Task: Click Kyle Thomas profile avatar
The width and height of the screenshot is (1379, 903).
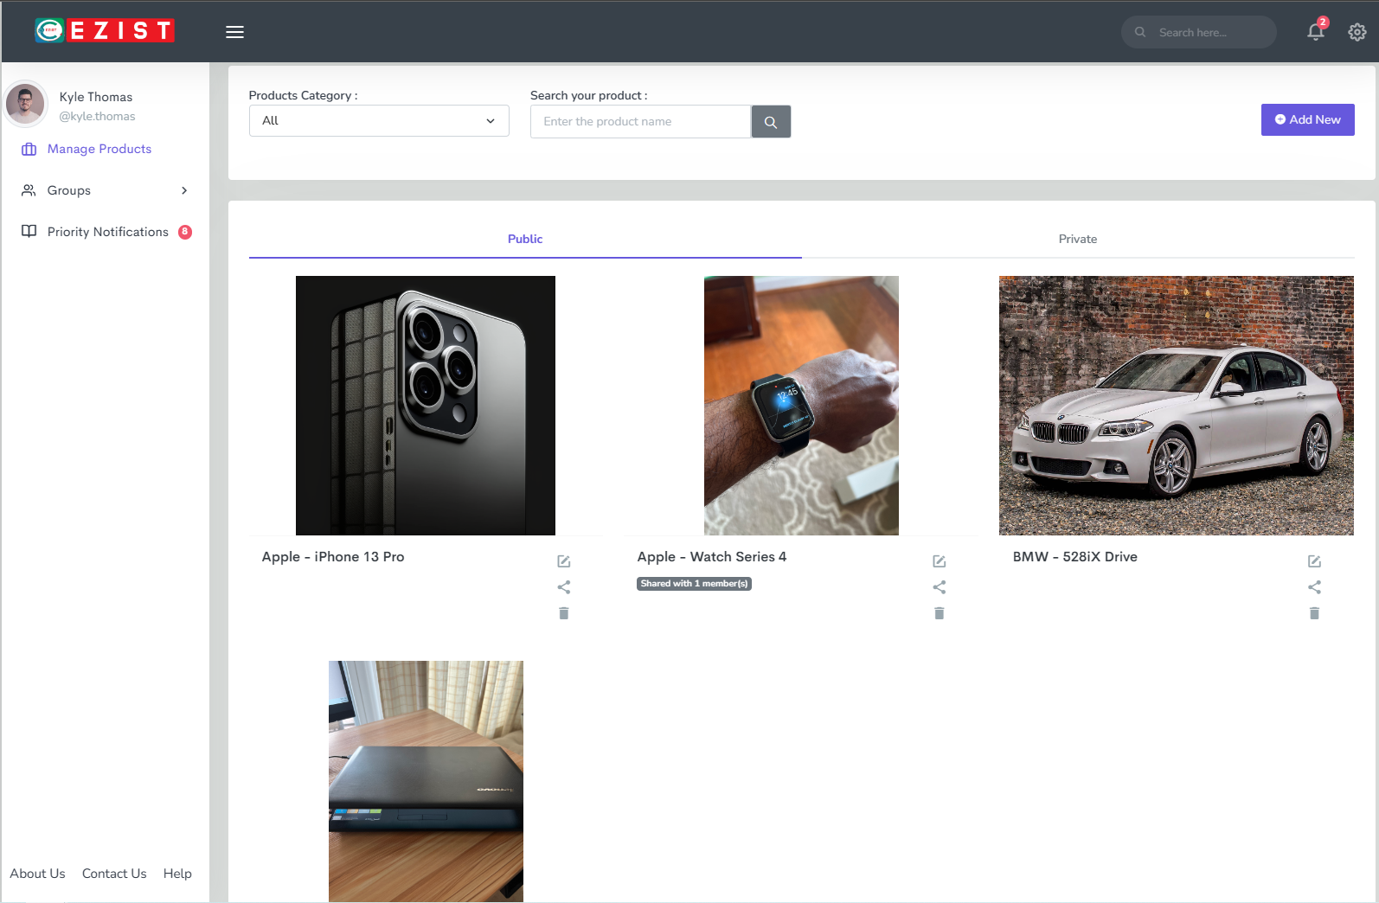Action: coord(26,105)
